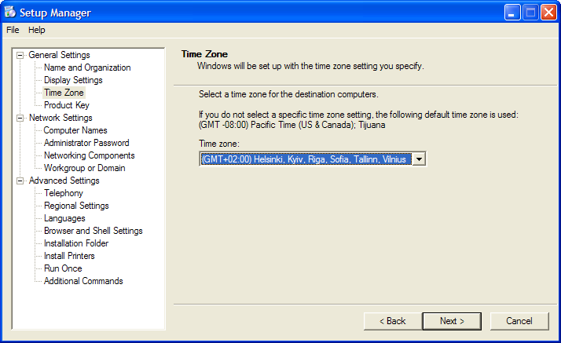Screen dimensions: 561x343
Task: Open the Telephony page
Action: coord(64,193)
